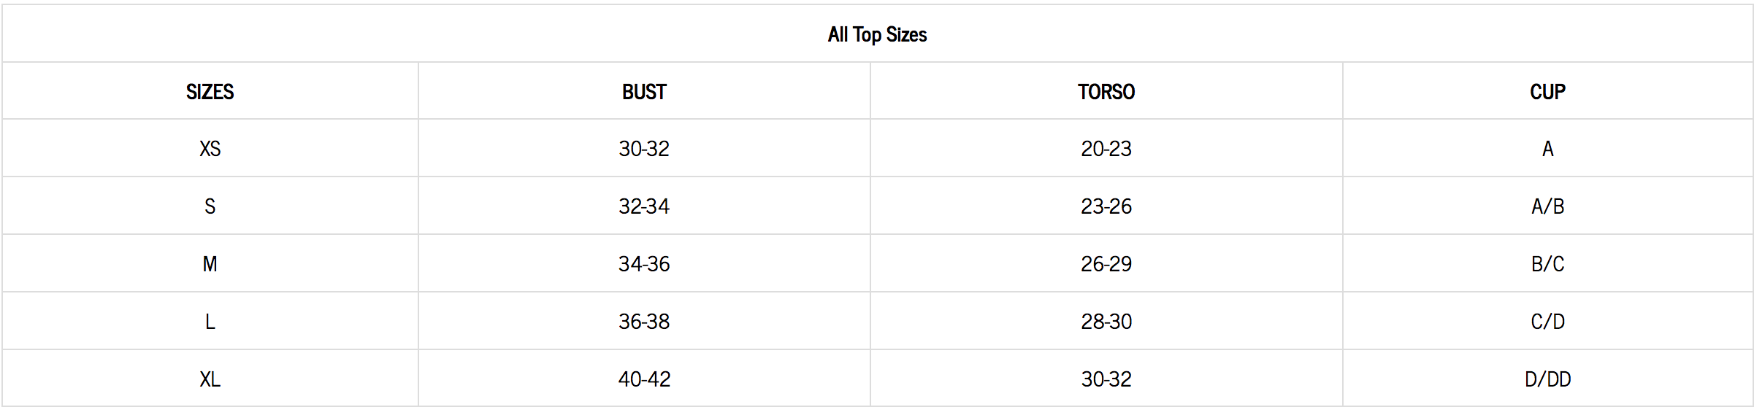Click bust measurement 30-32
Screen dimensions: 1754x407
[644, 149]
